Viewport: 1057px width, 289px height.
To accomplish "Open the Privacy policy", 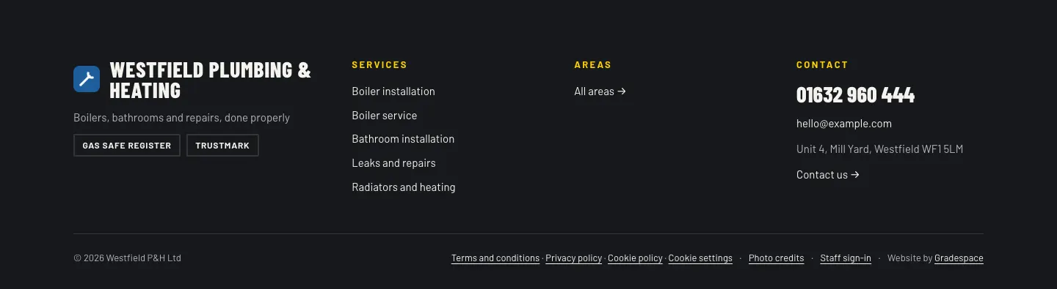I will click(x=574, y=258).
